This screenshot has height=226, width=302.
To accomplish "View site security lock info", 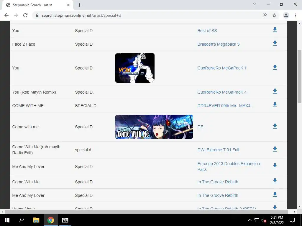I will click(37, 15).
